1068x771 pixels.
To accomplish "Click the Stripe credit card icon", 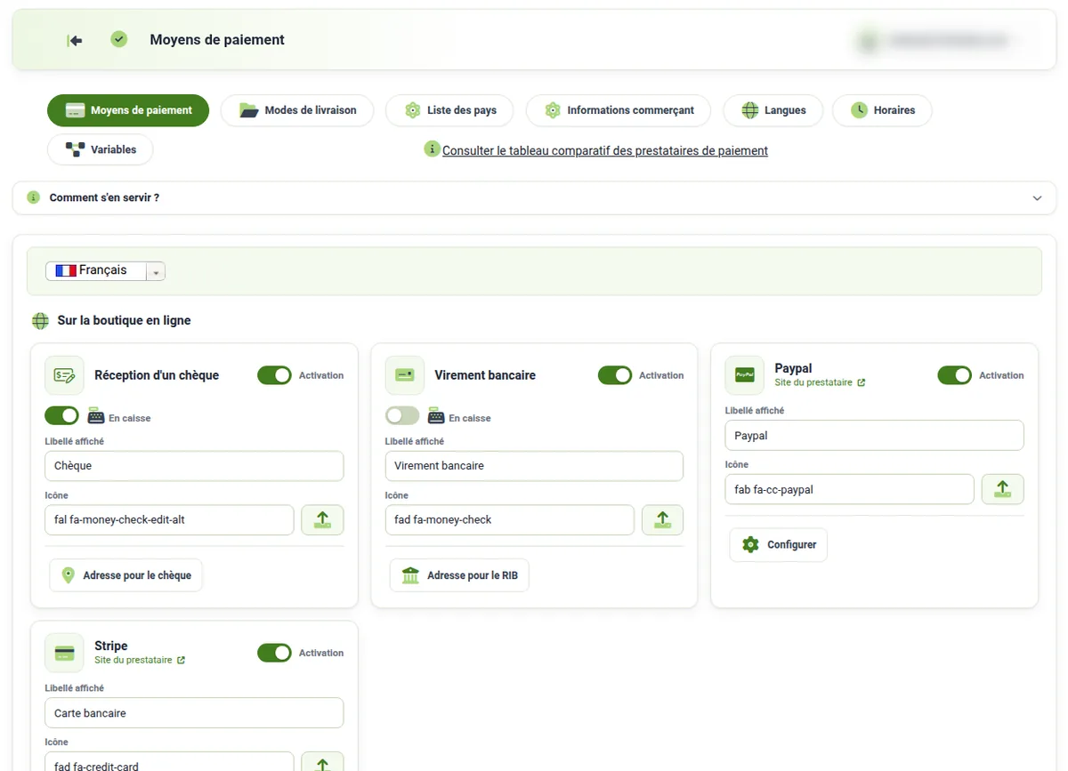I will pyautogui.click(x=64, y=653).
